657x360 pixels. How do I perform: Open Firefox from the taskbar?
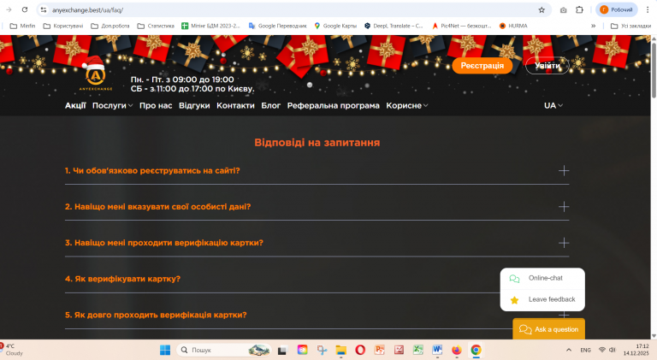coord(456,350)
